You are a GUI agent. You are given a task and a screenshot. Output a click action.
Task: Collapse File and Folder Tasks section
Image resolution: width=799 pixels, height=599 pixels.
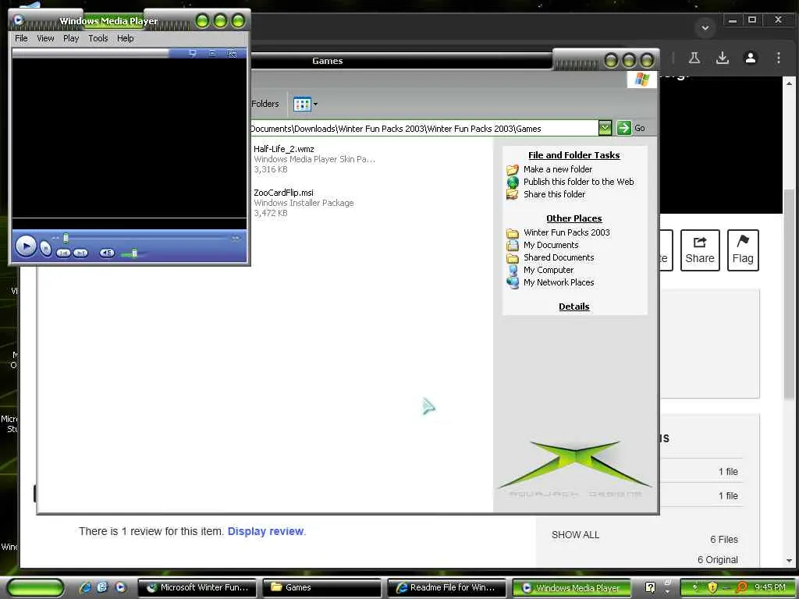coord(574,155)
